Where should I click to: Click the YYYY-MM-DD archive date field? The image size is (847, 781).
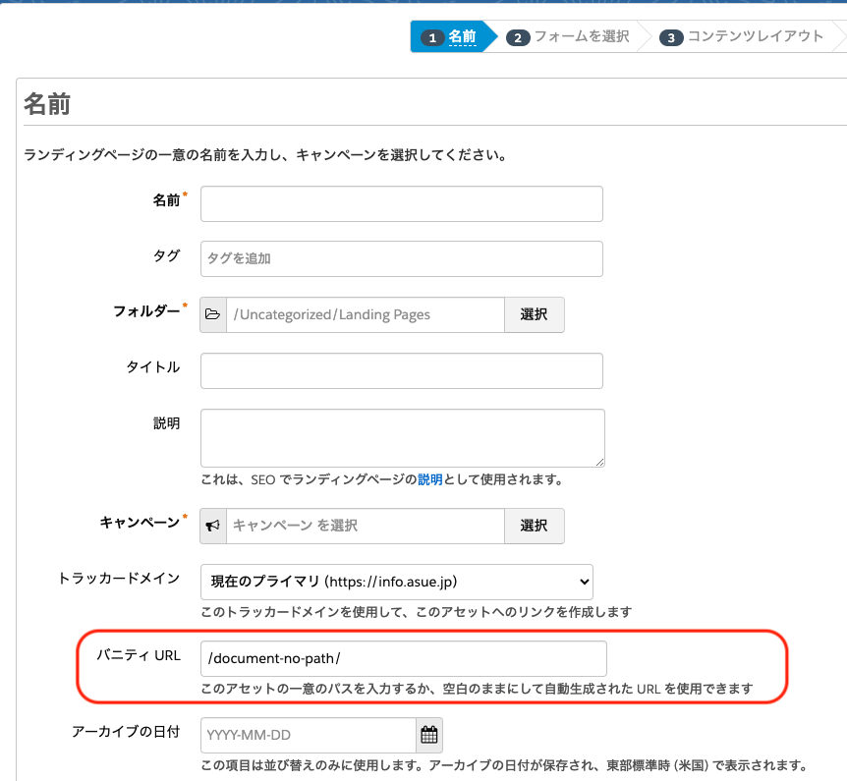(309, 735)
